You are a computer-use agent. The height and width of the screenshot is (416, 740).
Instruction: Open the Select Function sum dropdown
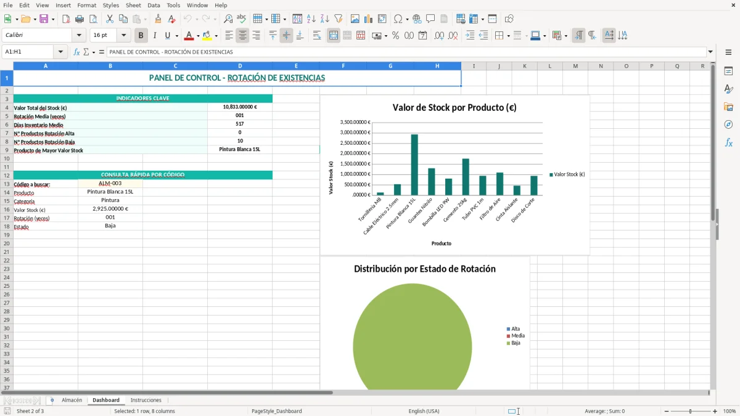click(x=94, y=52)
